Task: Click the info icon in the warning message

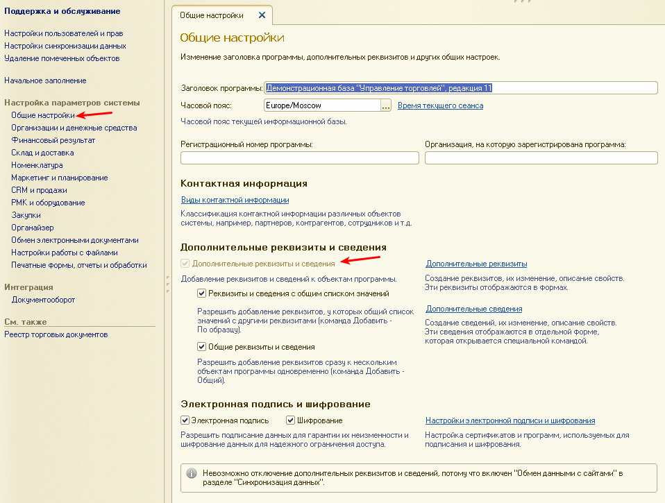Action: (192, 473)
